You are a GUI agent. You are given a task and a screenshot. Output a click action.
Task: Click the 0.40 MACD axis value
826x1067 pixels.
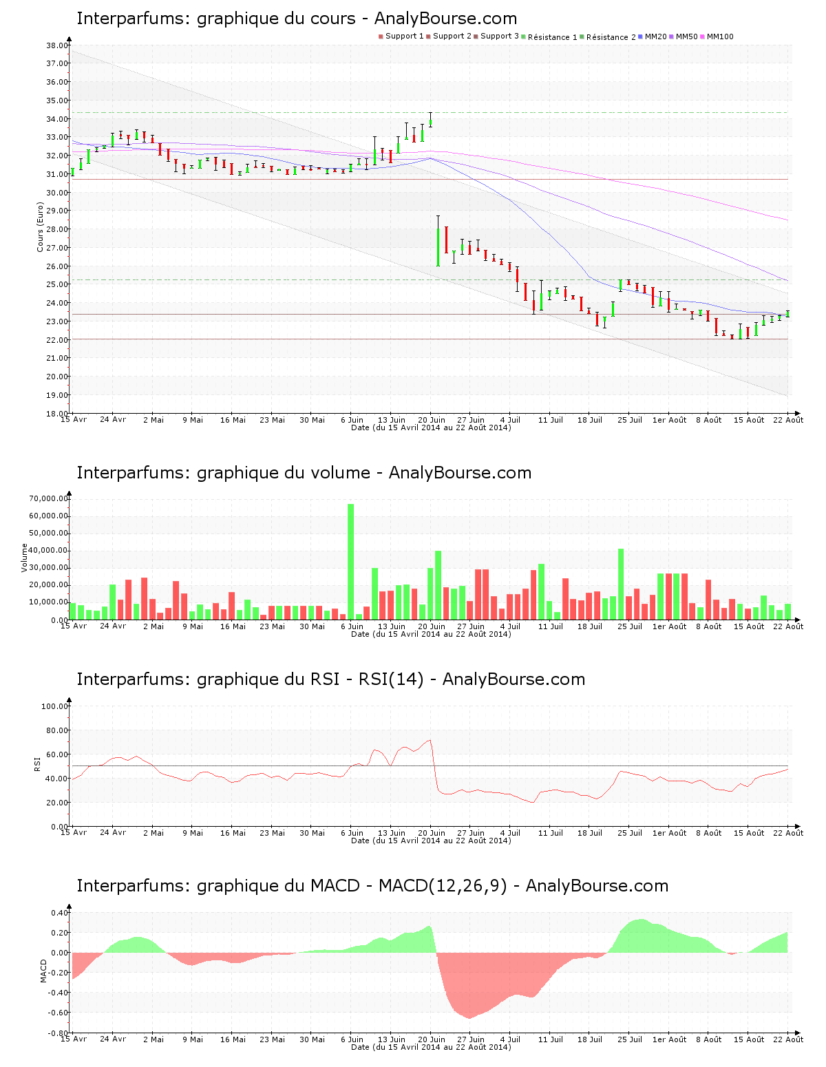[x=60, y=913]
